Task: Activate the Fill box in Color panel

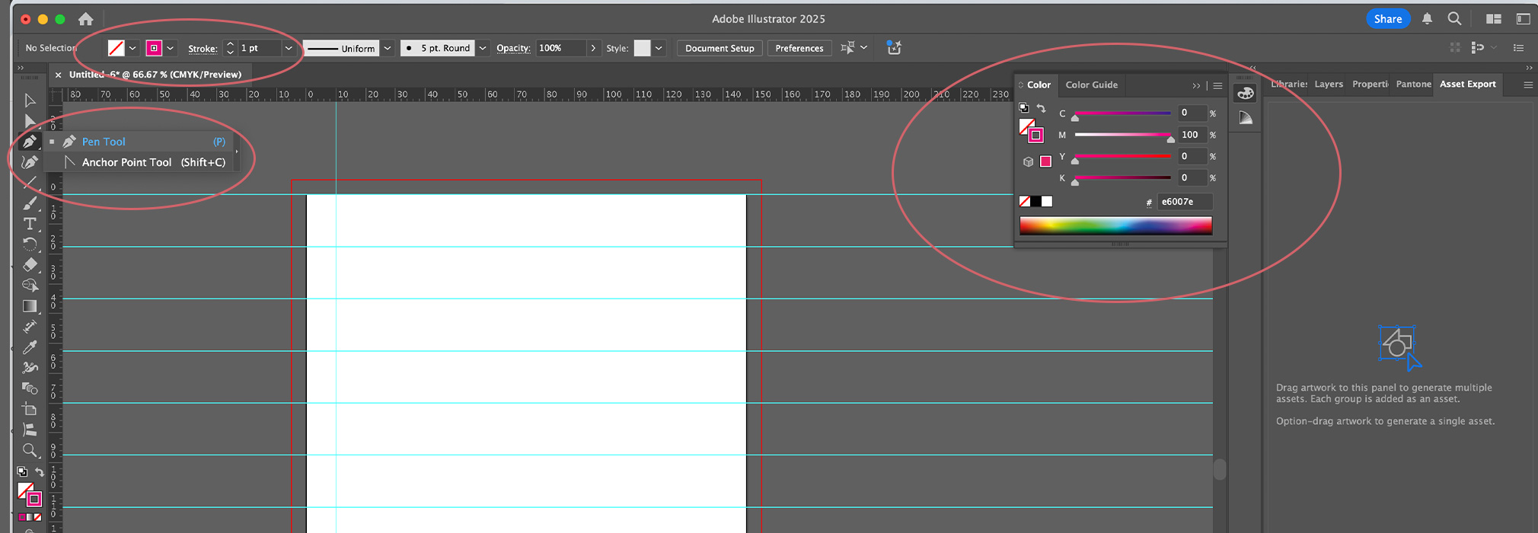Action: pyautogui.click(x=1025, y=126)
